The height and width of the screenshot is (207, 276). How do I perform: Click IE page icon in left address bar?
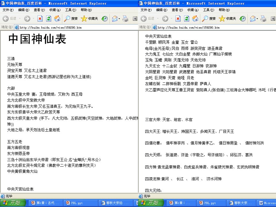[x=17, y=27]
